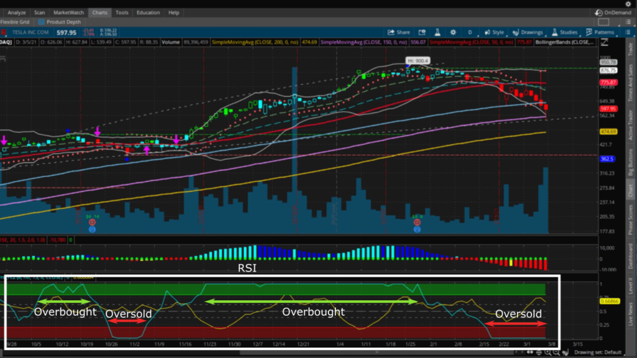
Task: Open the chart toolbar list menu
Action: (628, 32)
